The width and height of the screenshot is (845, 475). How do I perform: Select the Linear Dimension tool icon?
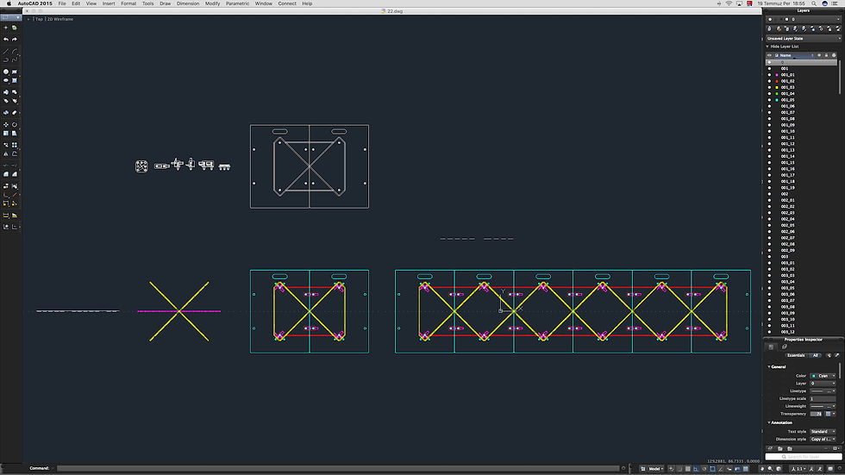click(6, 215)
